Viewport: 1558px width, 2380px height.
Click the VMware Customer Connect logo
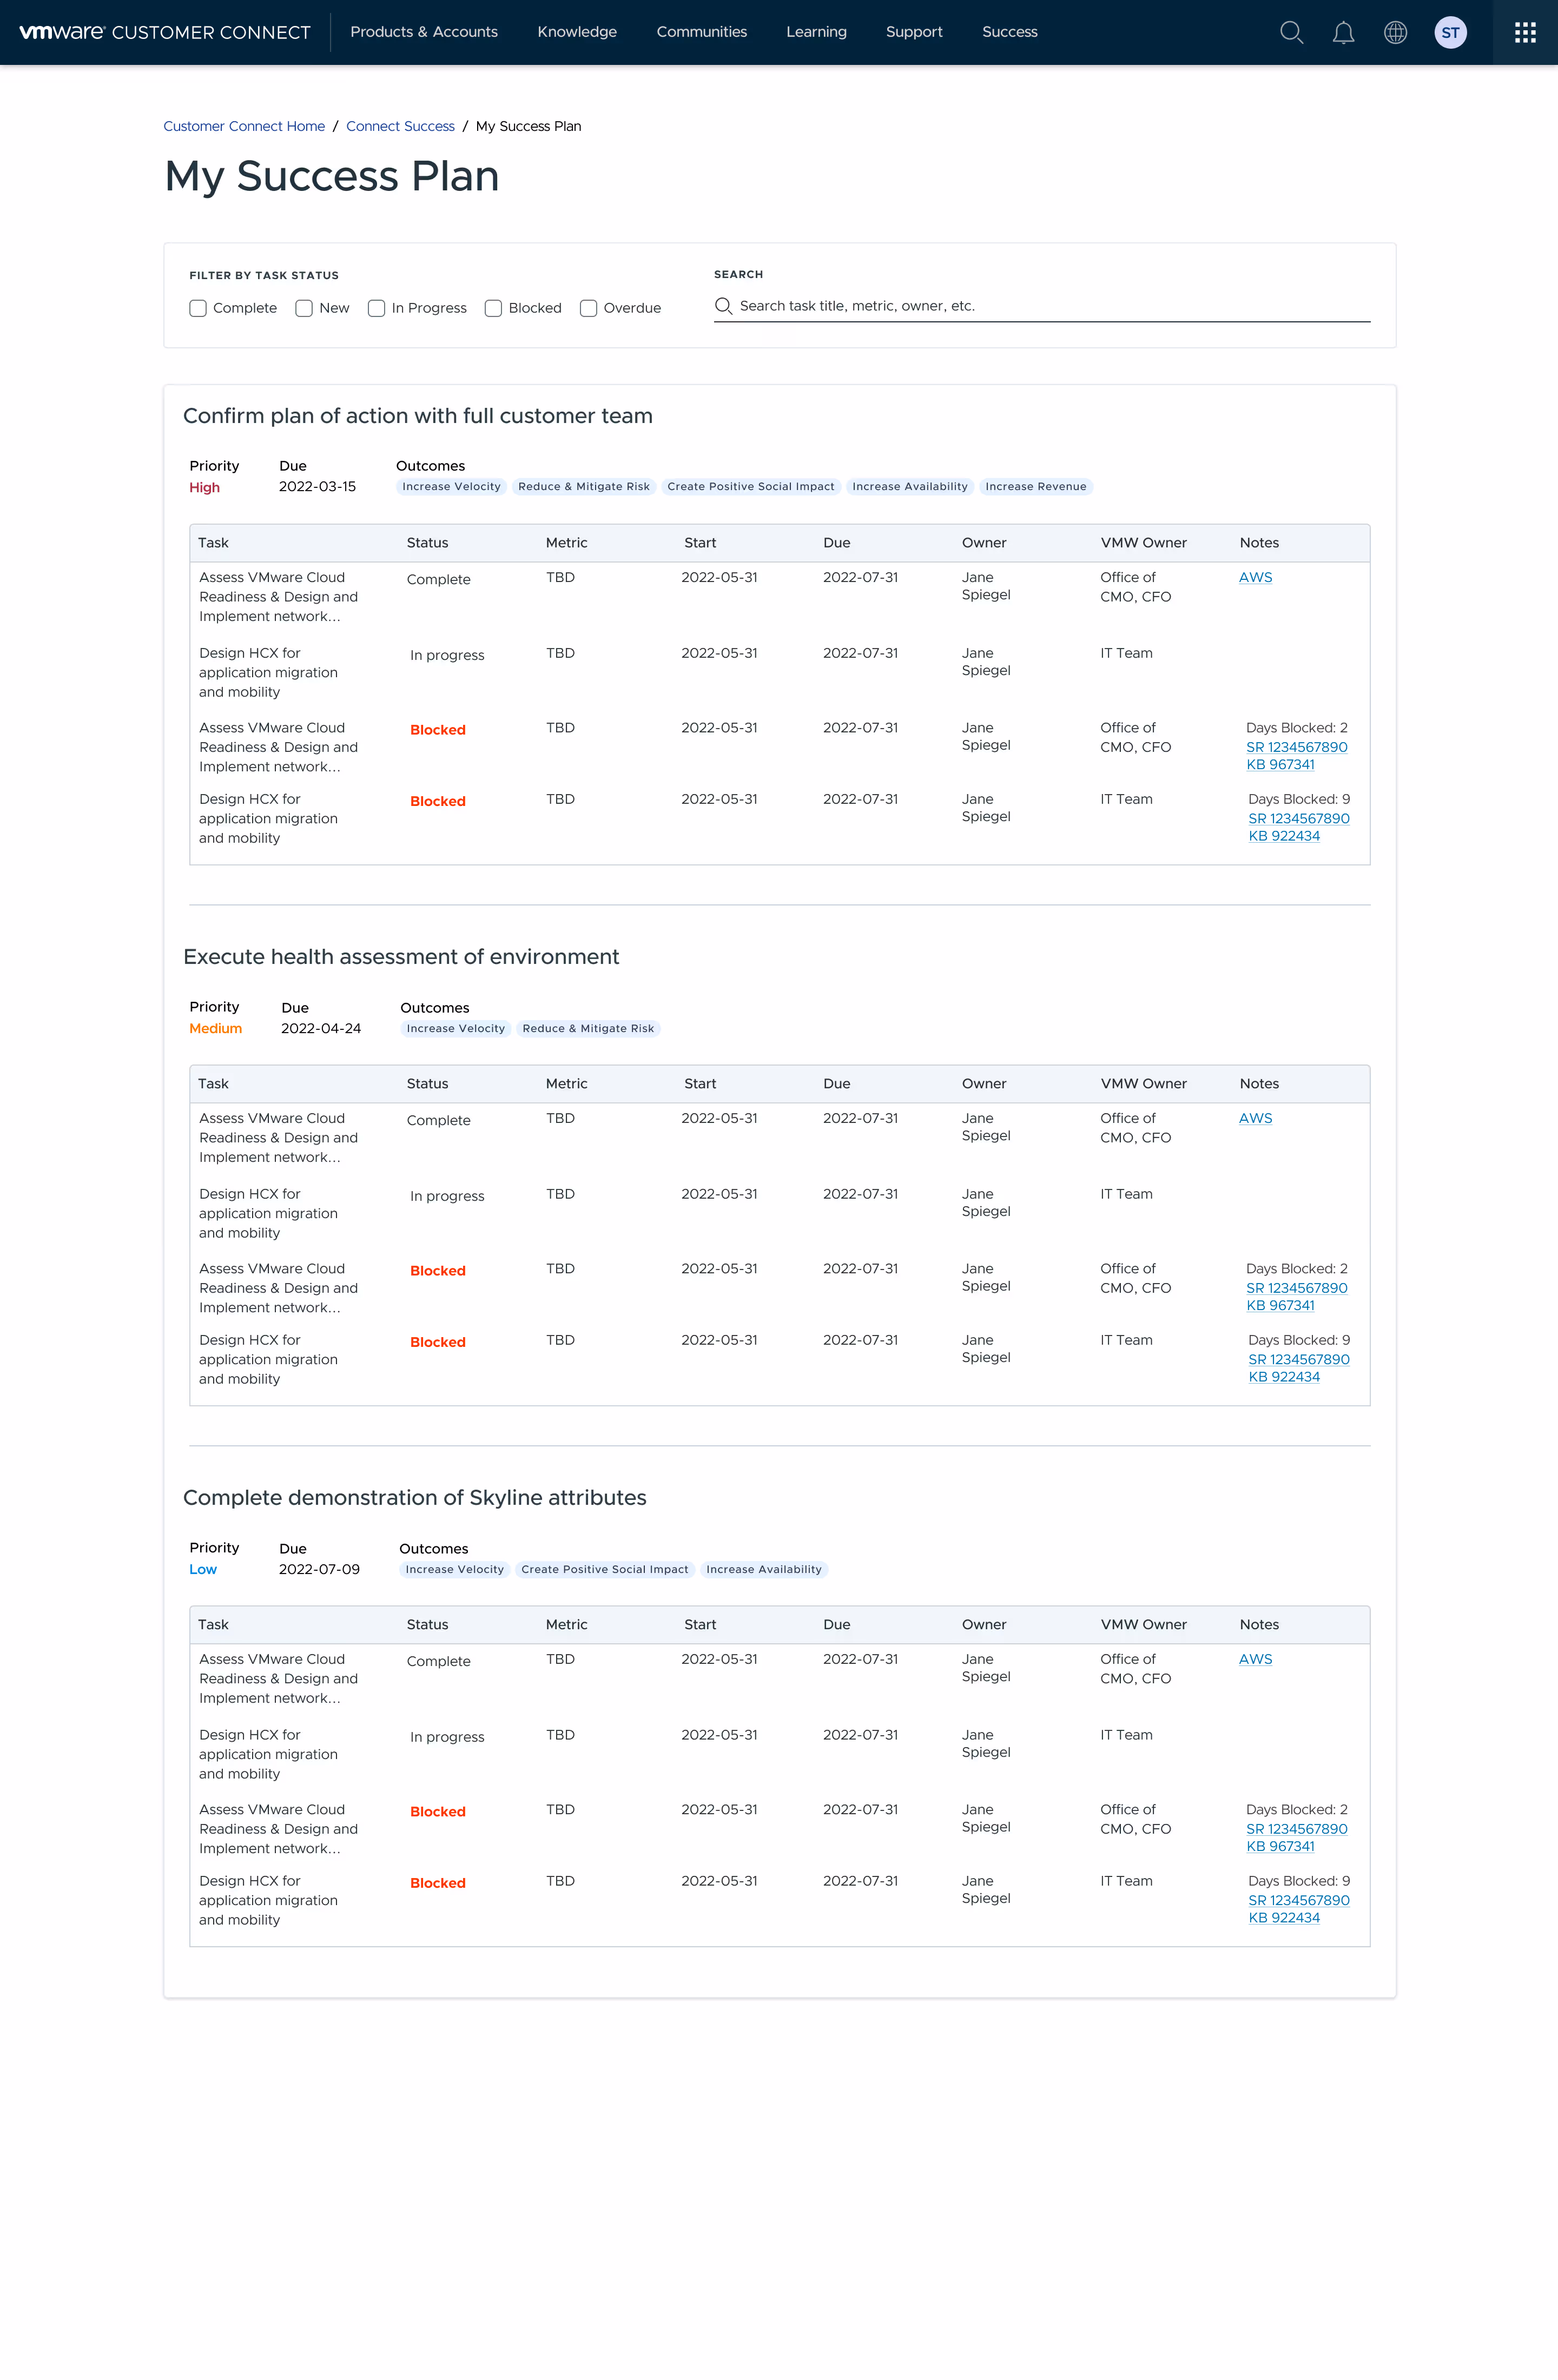pos(165,32)
